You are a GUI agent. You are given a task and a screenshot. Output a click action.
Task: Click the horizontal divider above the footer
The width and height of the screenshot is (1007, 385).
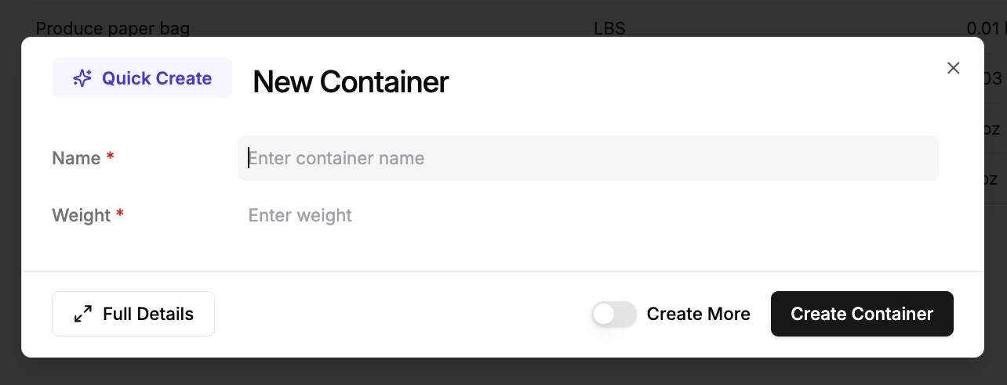[x=502, y=271]
